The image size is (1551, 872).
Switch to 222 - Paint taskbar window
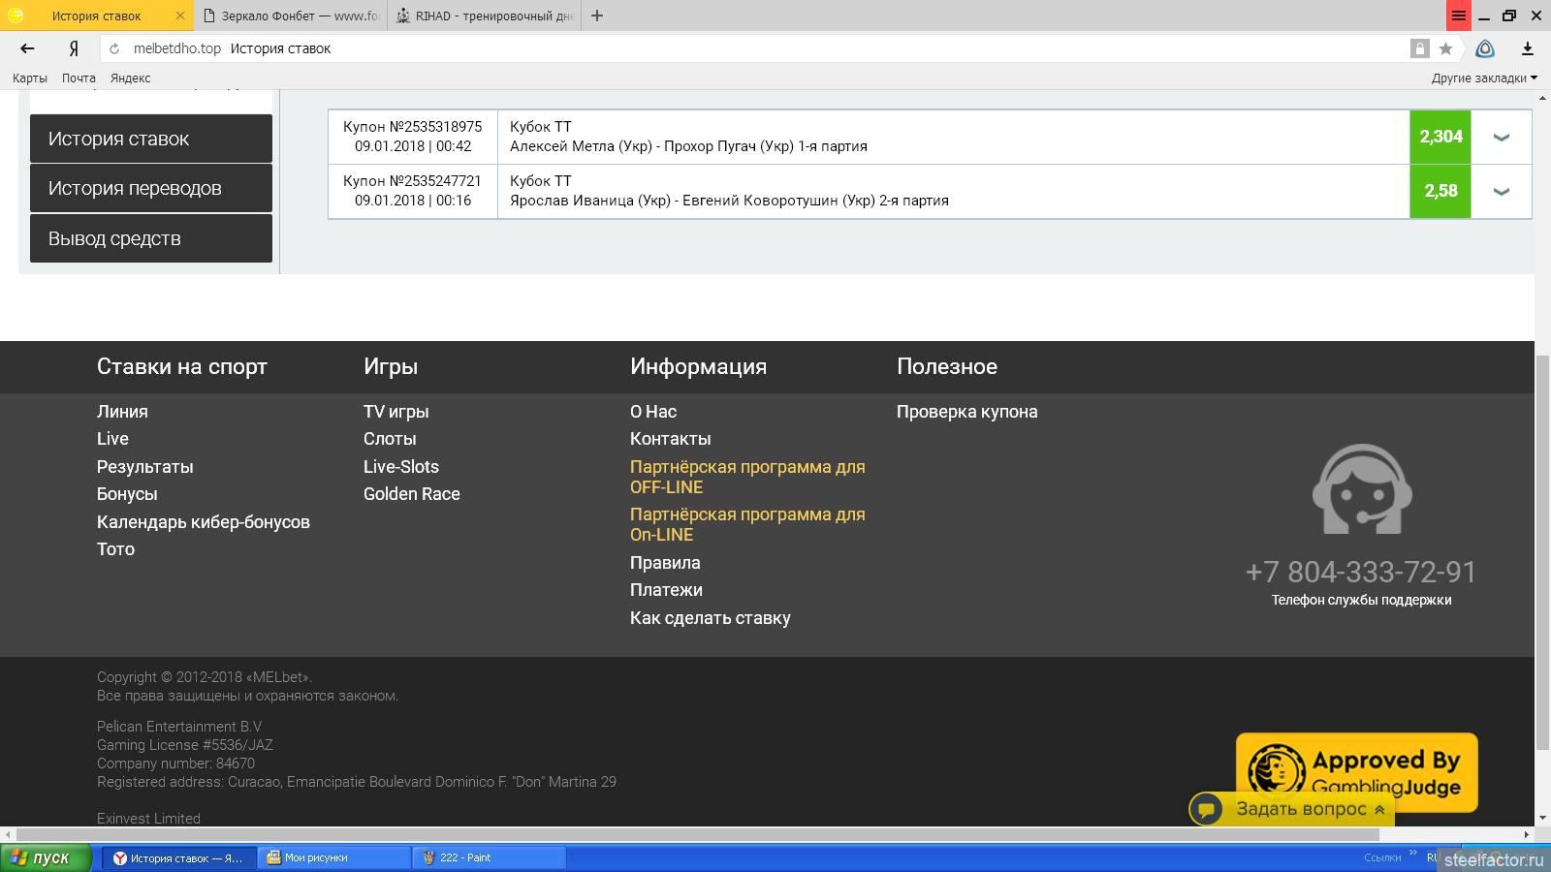(x=490, y=857)
